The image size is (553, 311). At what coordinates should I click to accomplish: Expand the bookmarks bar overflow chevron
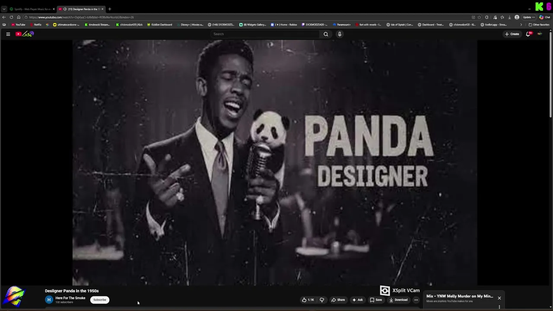point(521,25)
